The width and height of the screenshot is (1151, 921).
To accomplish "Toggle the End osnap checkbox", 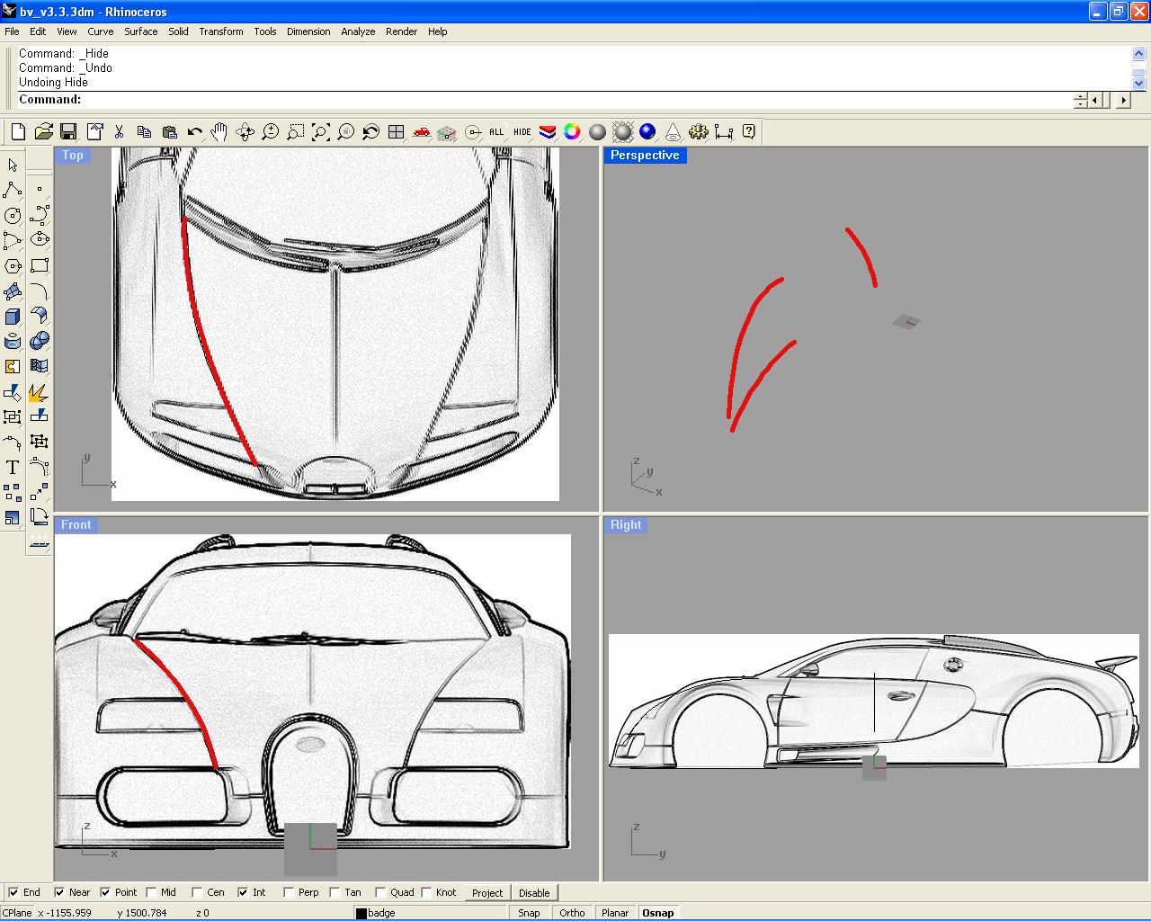I will [x=13, y=892].
